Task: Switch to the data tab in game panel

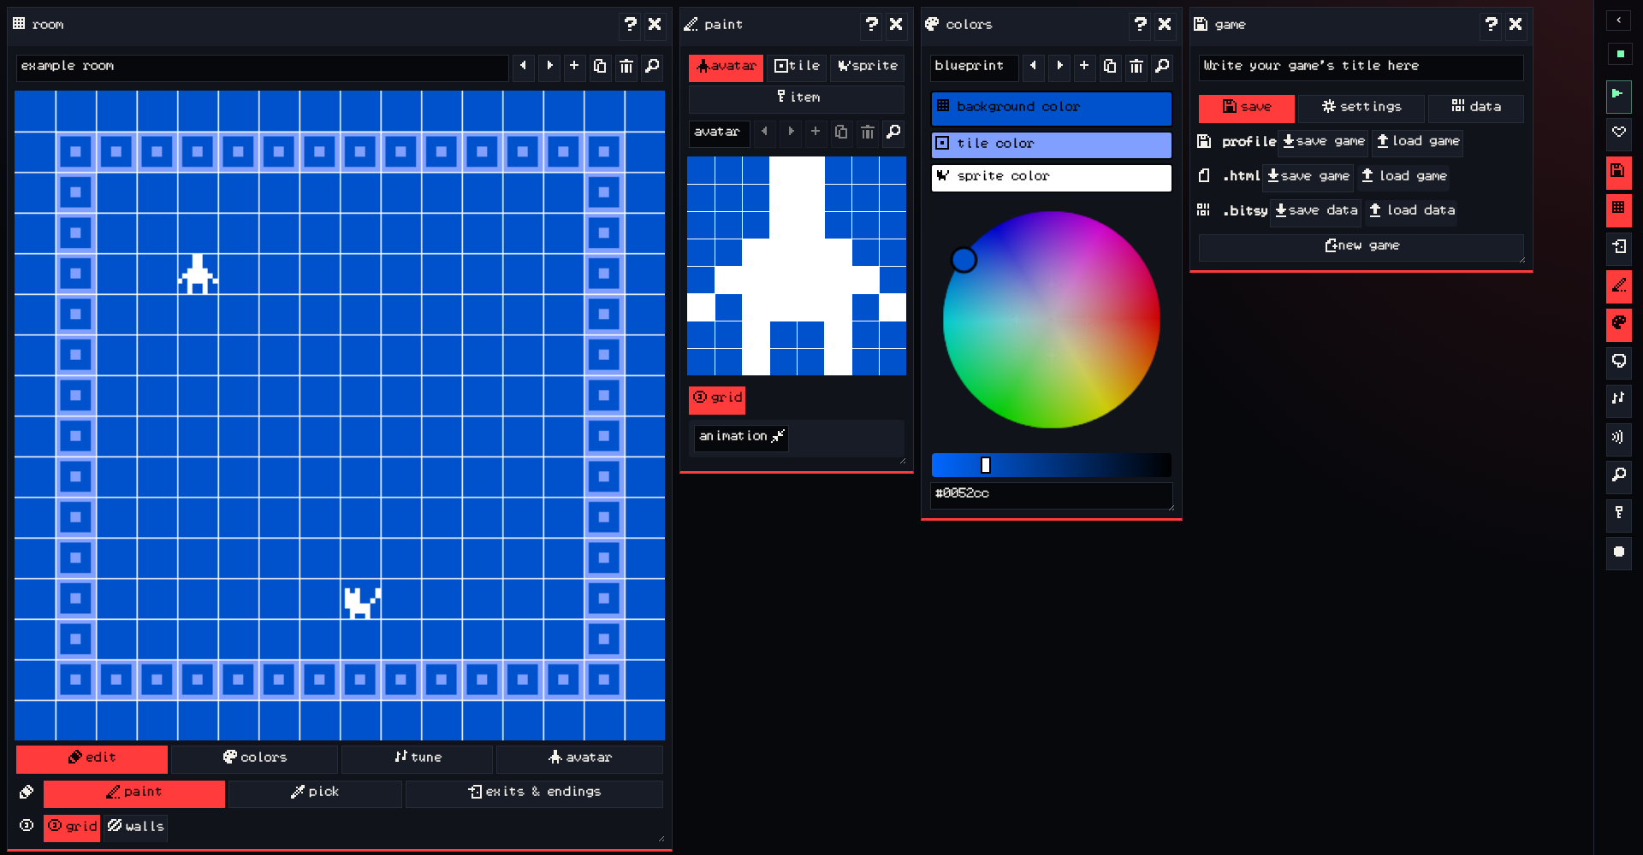Action: (1476, 108)
